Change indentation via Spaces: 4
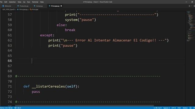Screen dimensions: 195x109 click(x=167, y=108)
